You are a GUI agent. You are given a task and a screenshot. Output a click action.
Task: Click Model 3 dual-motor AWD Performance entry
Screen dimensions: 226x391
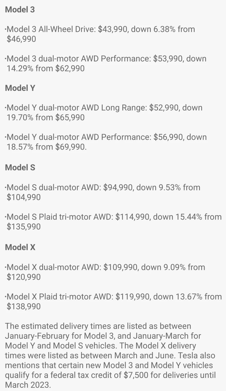[x=106, y=63]
